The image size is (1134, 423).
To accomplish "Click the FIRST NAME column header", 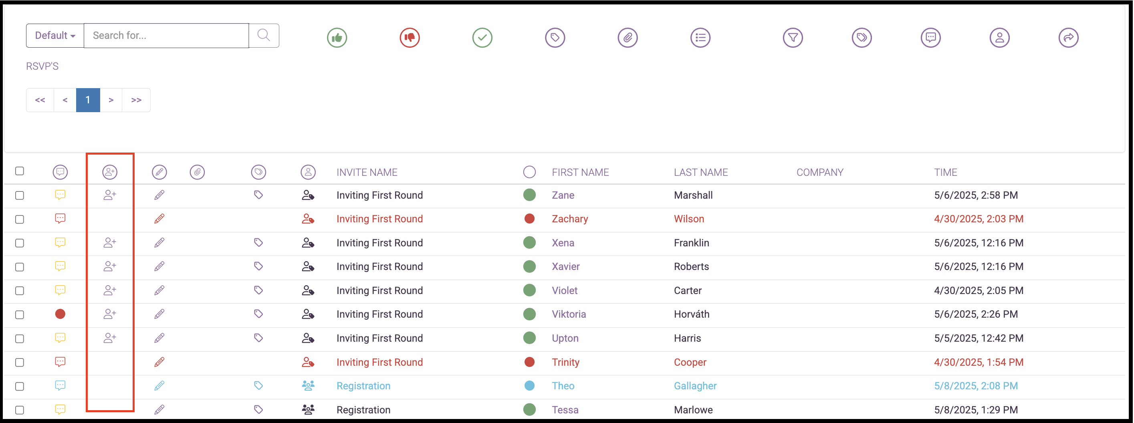I will tap(581, 172).
